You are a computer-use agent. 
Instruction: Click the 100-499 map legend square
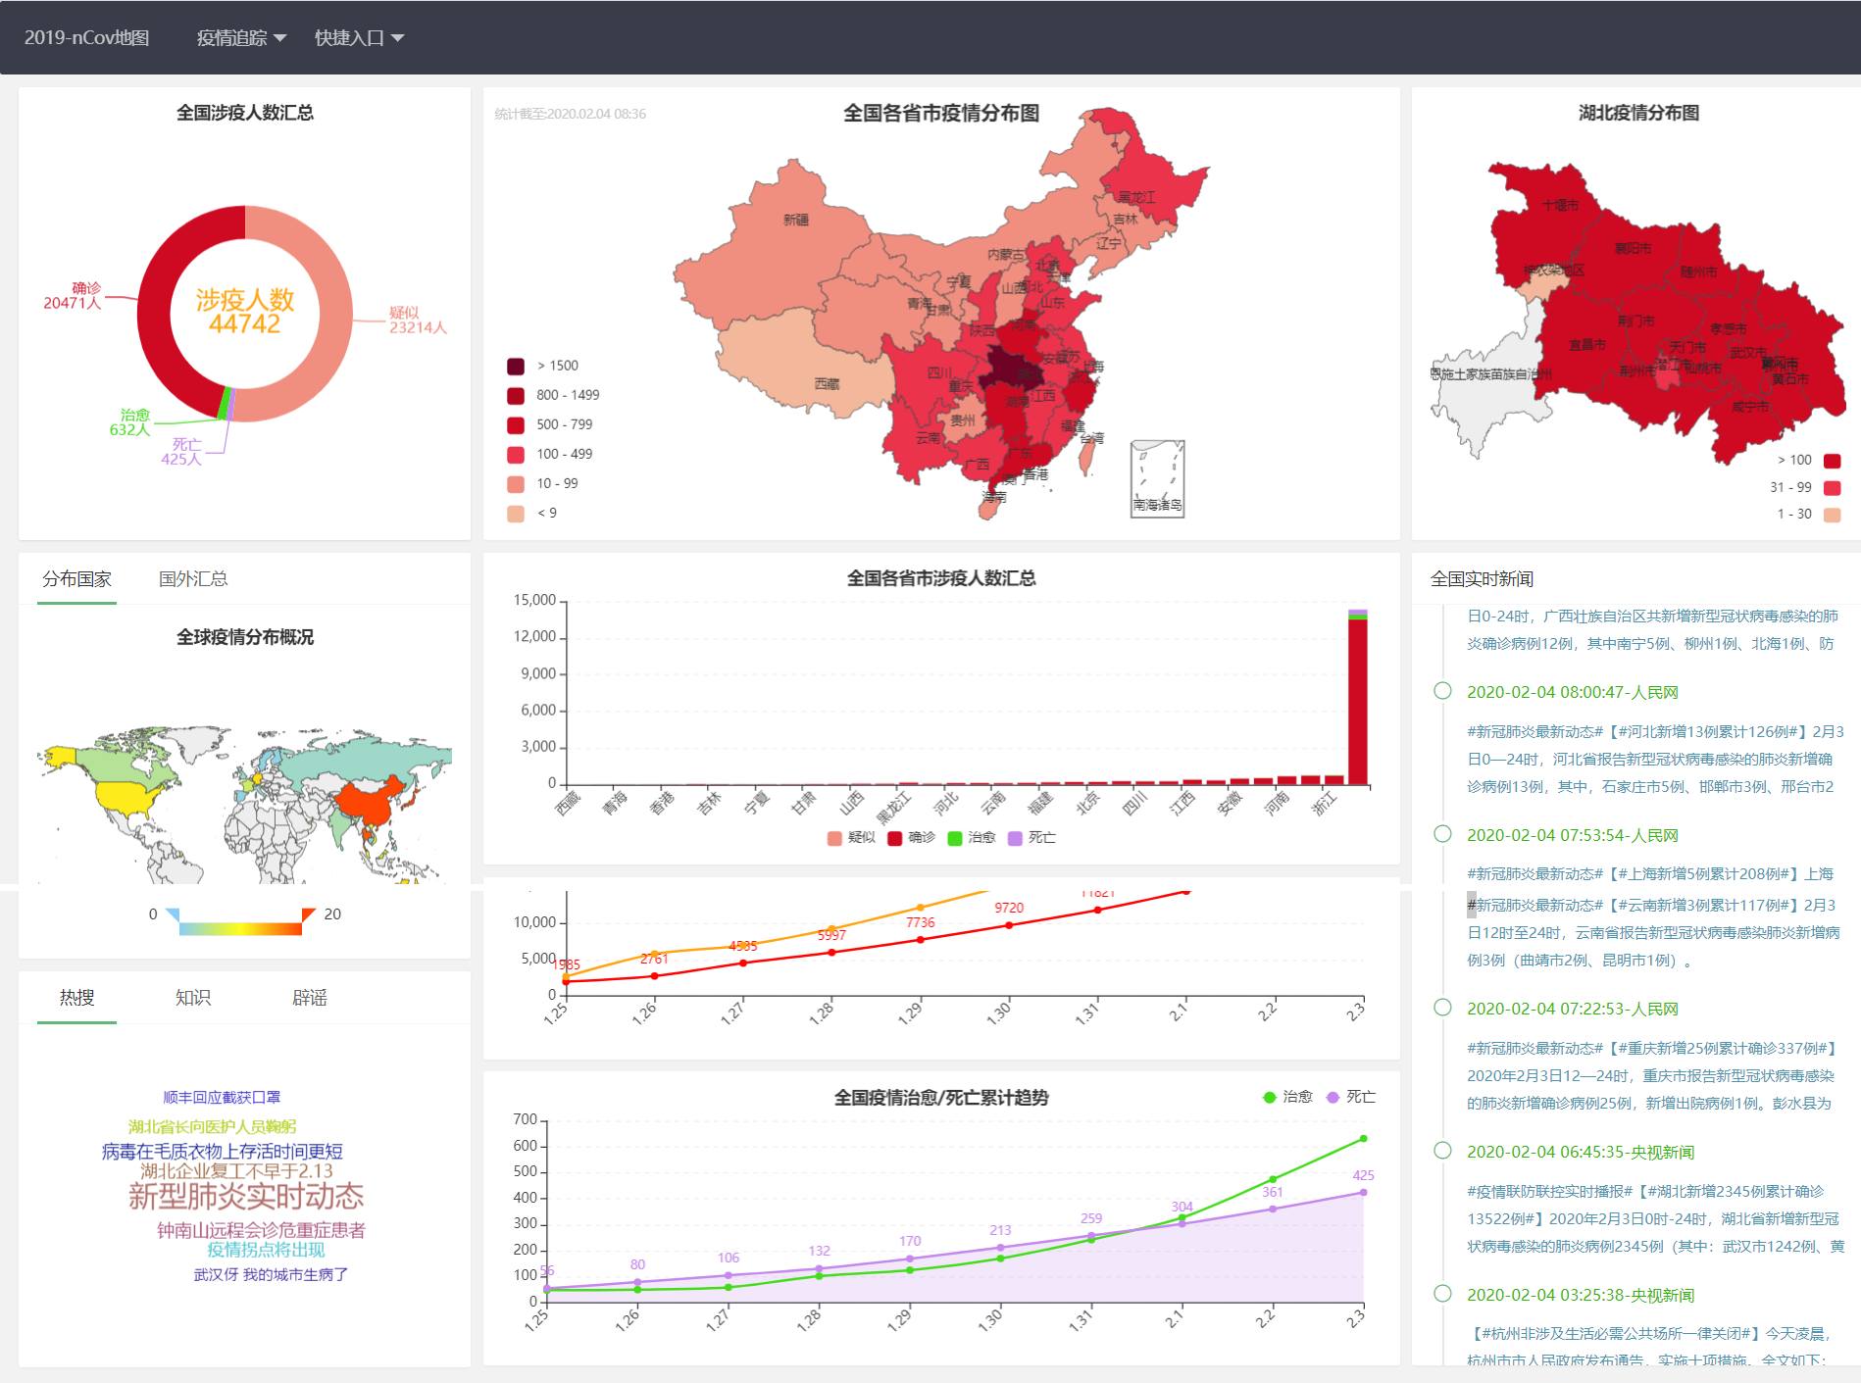click(515, 453)
